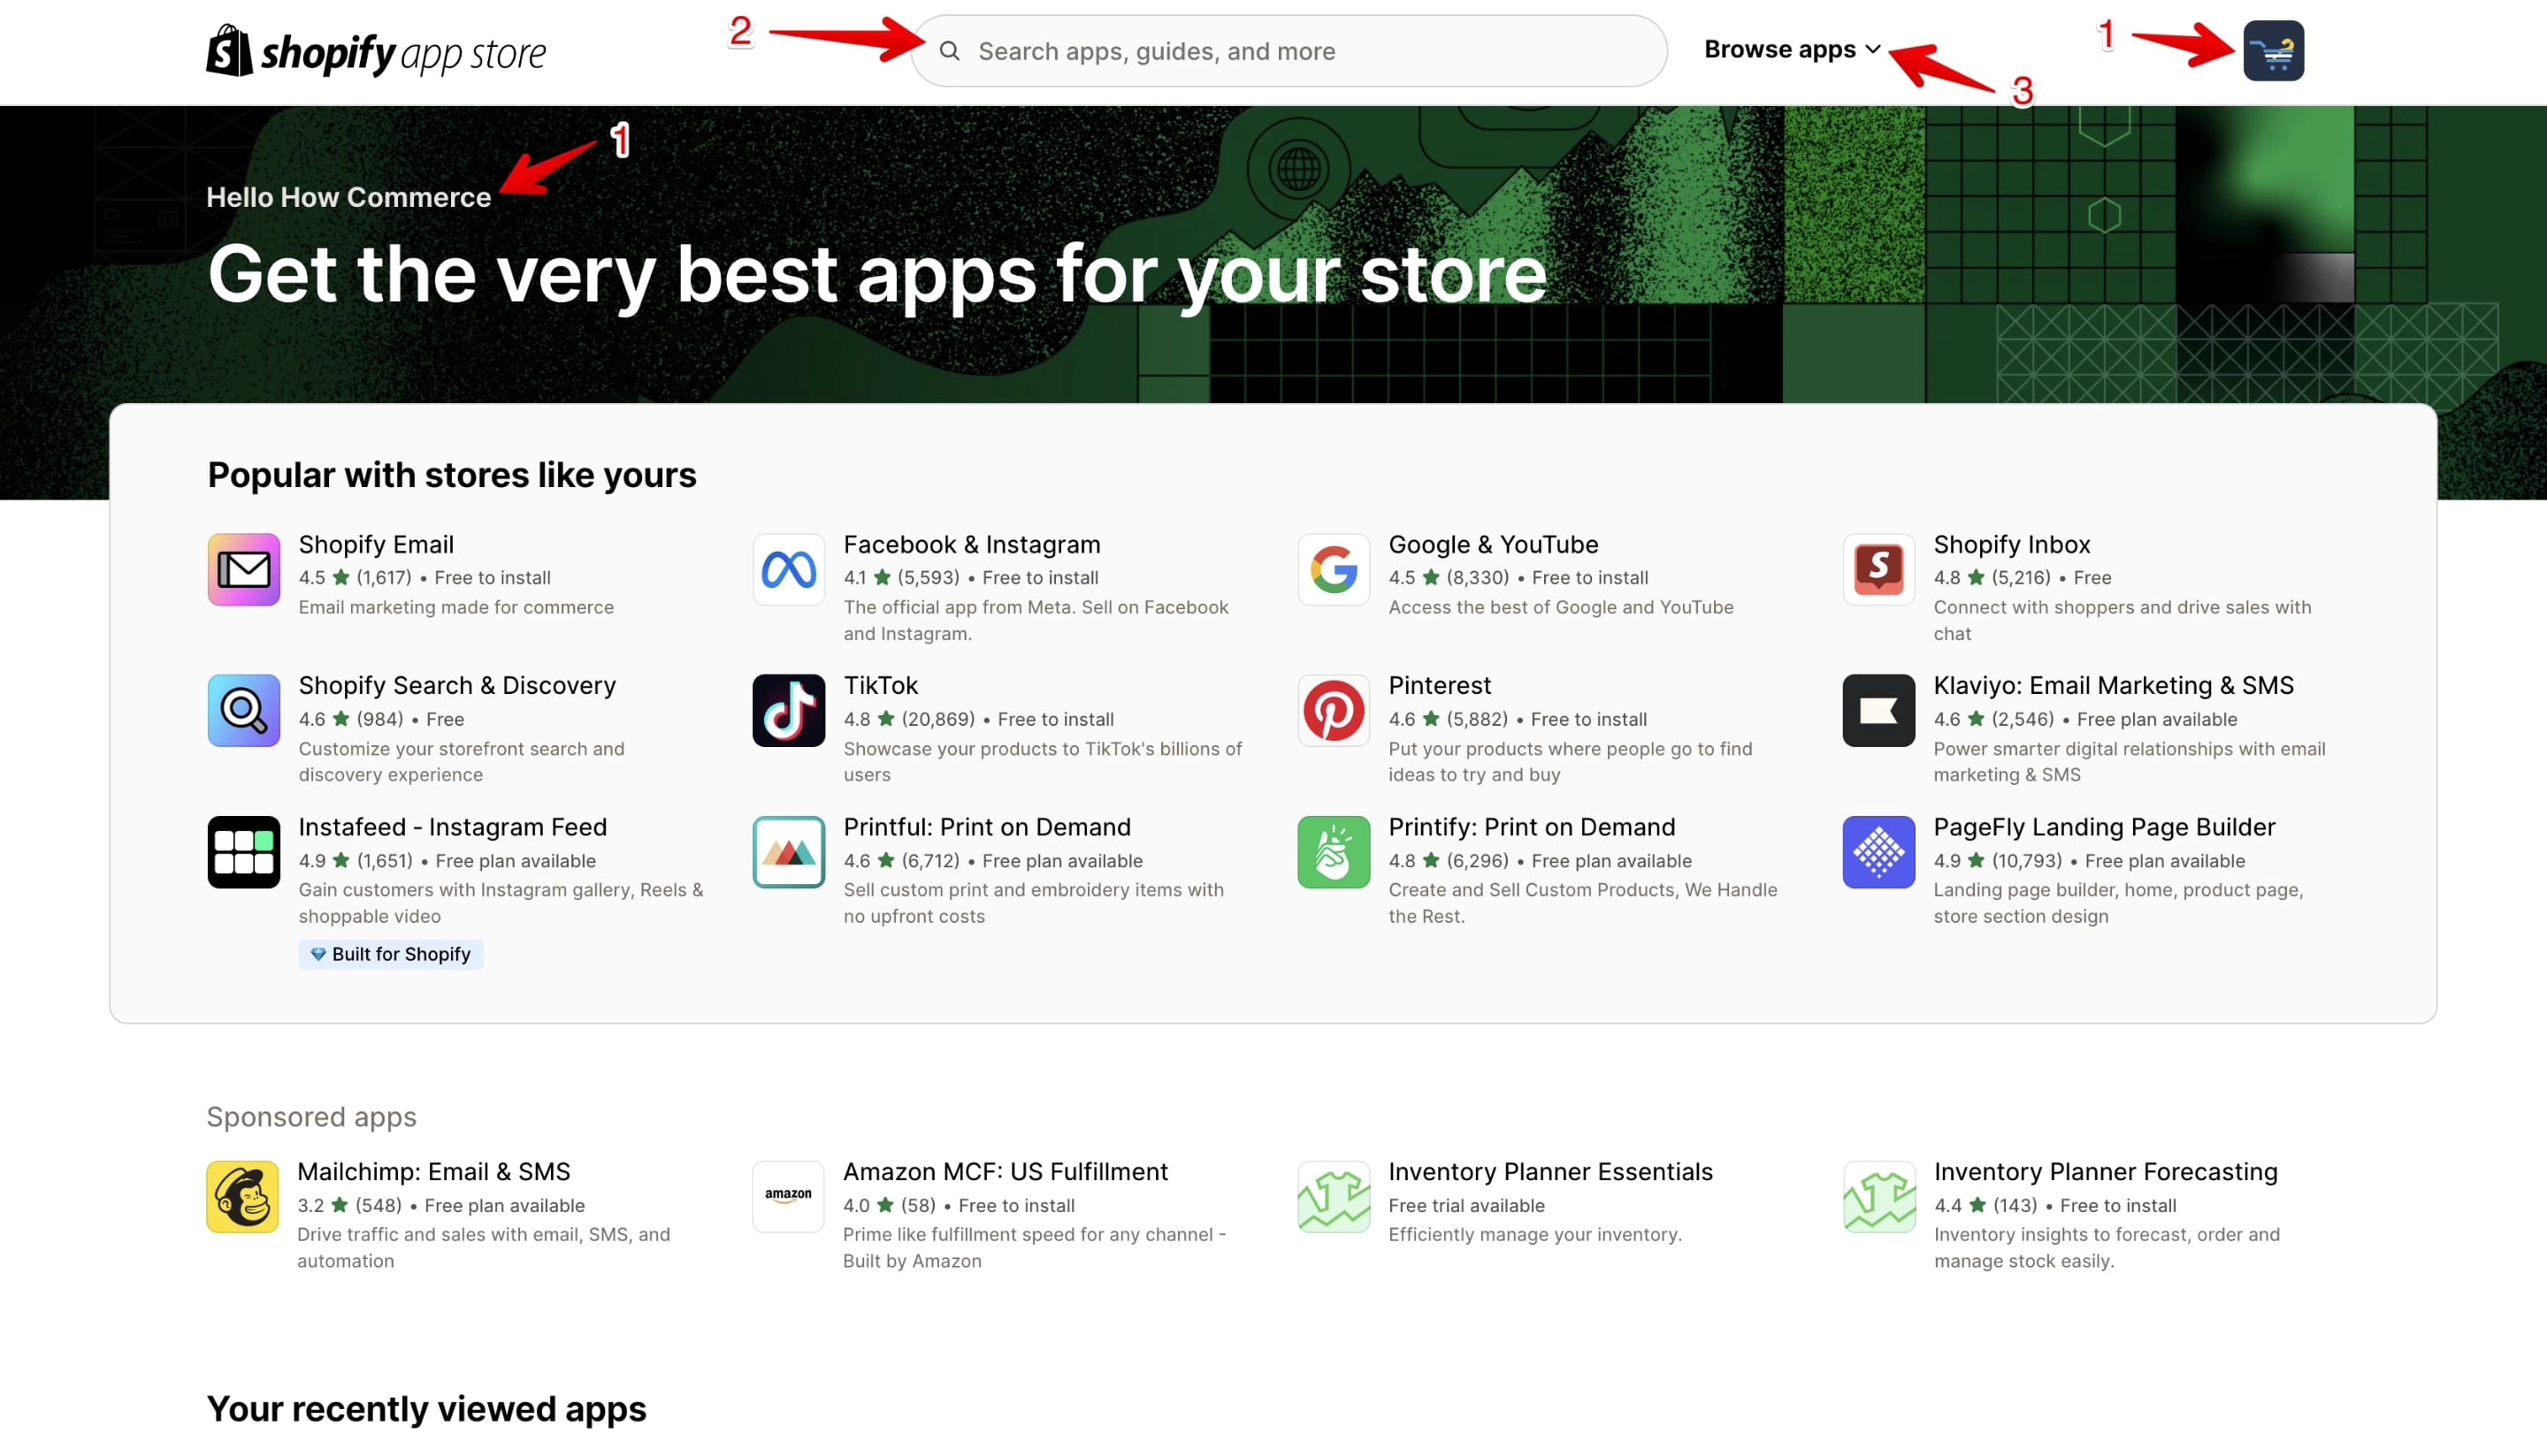
Task: Open the PageFly app icon
Action: tap(1878, 852)
